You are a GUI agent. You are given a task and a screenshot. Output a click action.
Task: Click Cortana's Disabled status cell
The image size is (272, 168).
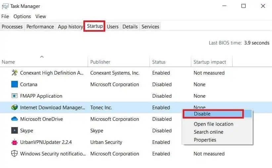click(x=162, y=84)
